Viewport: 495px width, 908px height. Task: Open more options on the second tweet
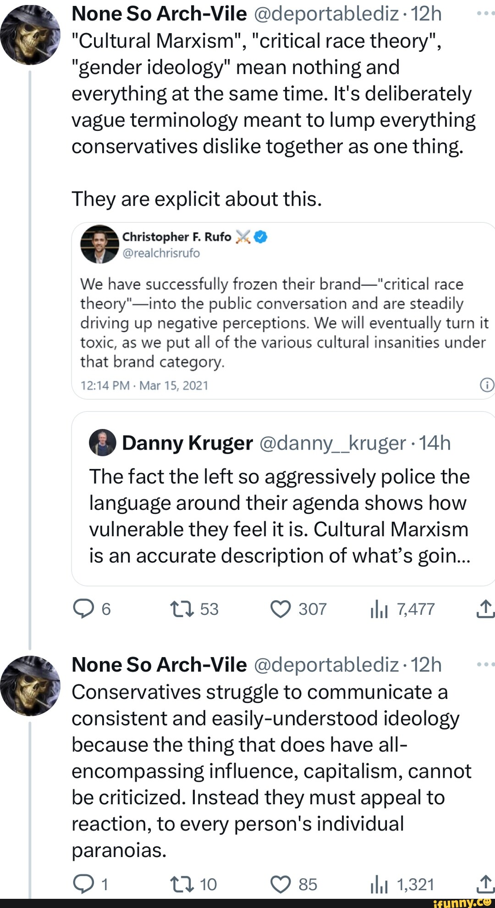(x=485, y=664)
